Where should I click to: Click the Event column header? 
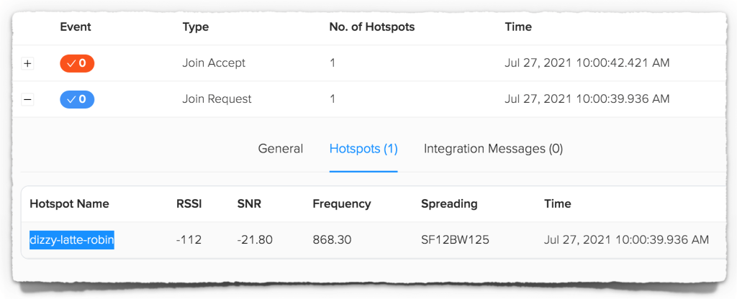click(x=76, y=27)
